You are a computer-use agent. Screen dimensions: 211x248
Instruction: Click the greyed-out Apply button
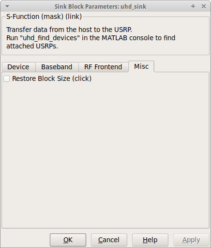pos(191,240)
